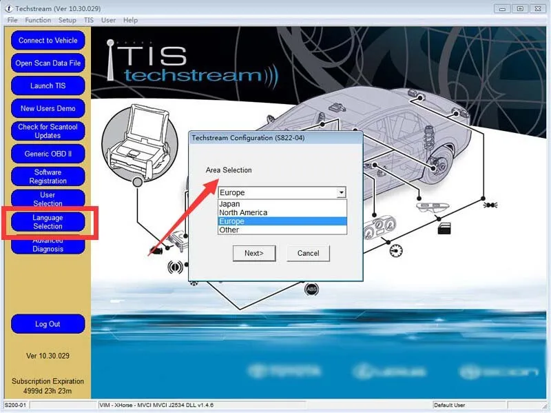Click the instrument cluster icon

[380, 228]
